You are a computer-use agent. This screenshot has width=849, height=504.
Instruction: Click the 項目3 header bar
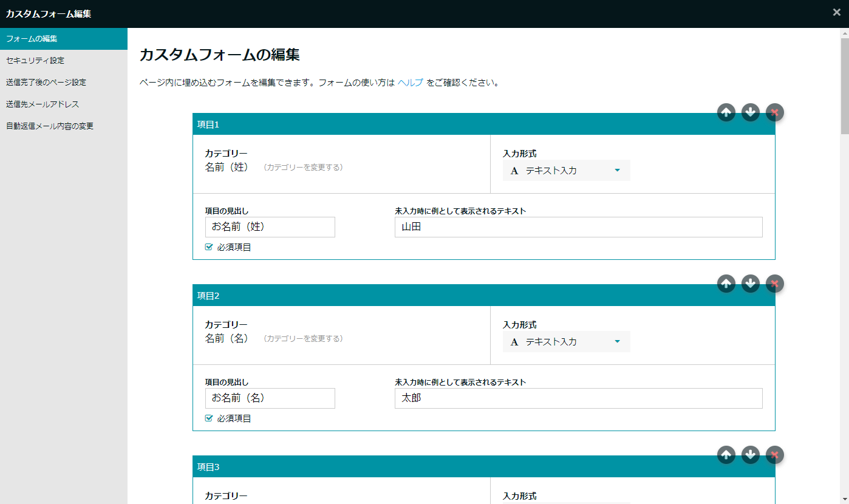pyautogui.click(x=484, y=466)
